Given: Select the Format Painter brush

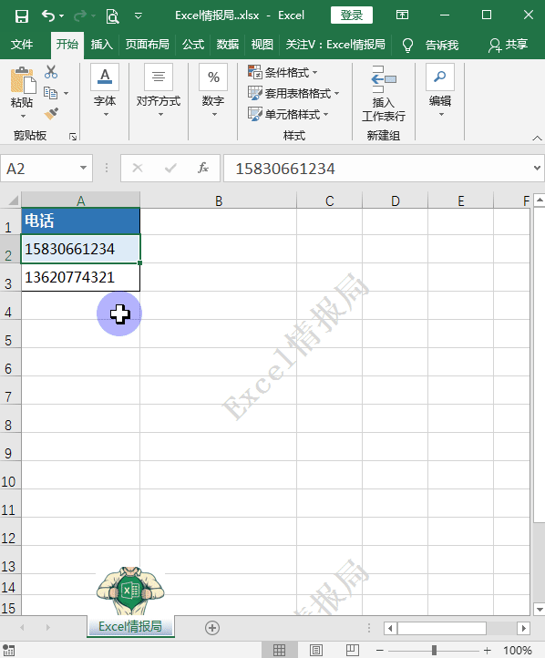Looking at the screenshot, I should (x=51, y=113).
